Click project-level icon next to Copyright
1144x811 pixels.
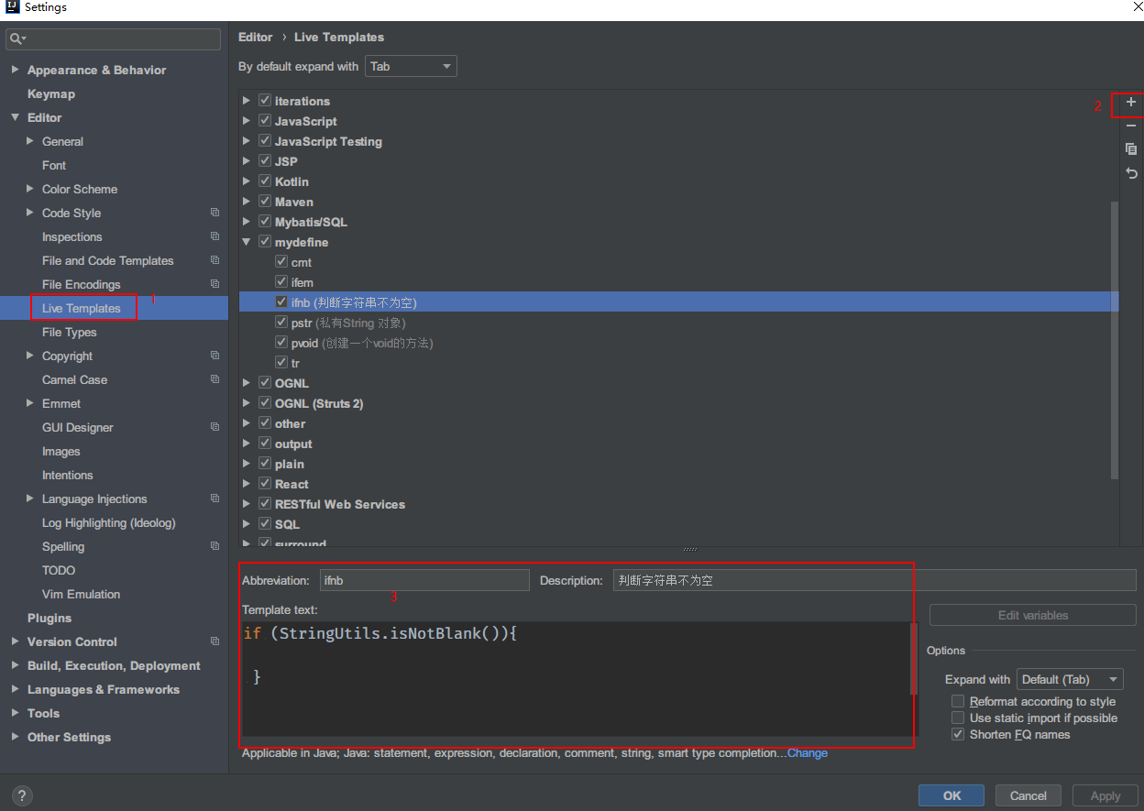point(214,356)
